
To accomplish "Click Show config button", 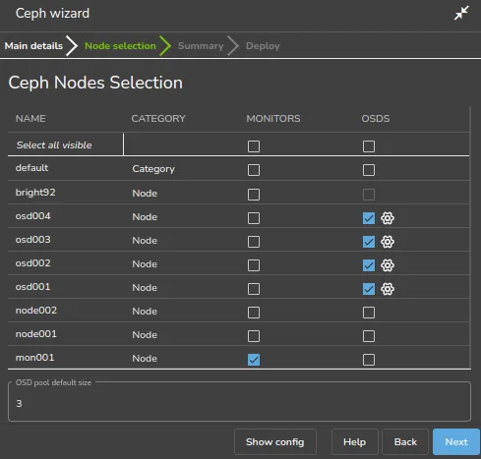I will coord(275,442).
